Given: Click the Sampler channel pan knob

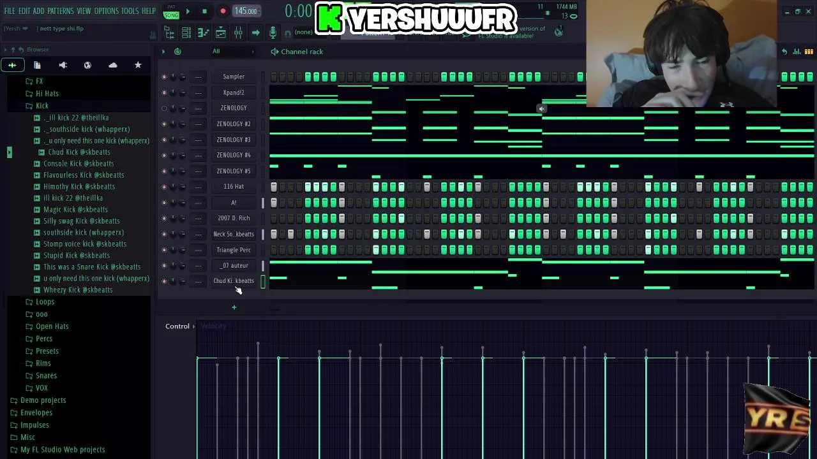Looking at the screenshot, I should [x=173, y=76].
